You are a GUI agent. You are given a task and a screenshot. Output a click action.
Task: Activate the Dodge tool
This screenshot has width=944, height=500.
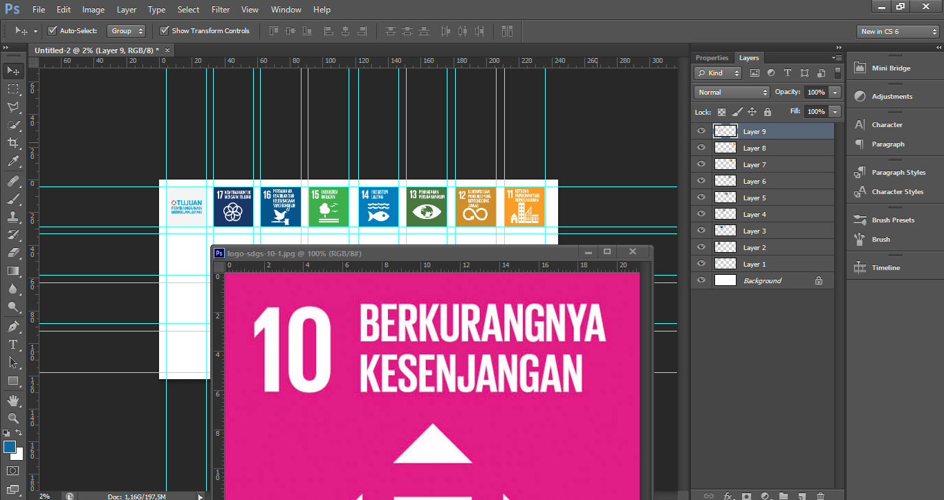12,307
